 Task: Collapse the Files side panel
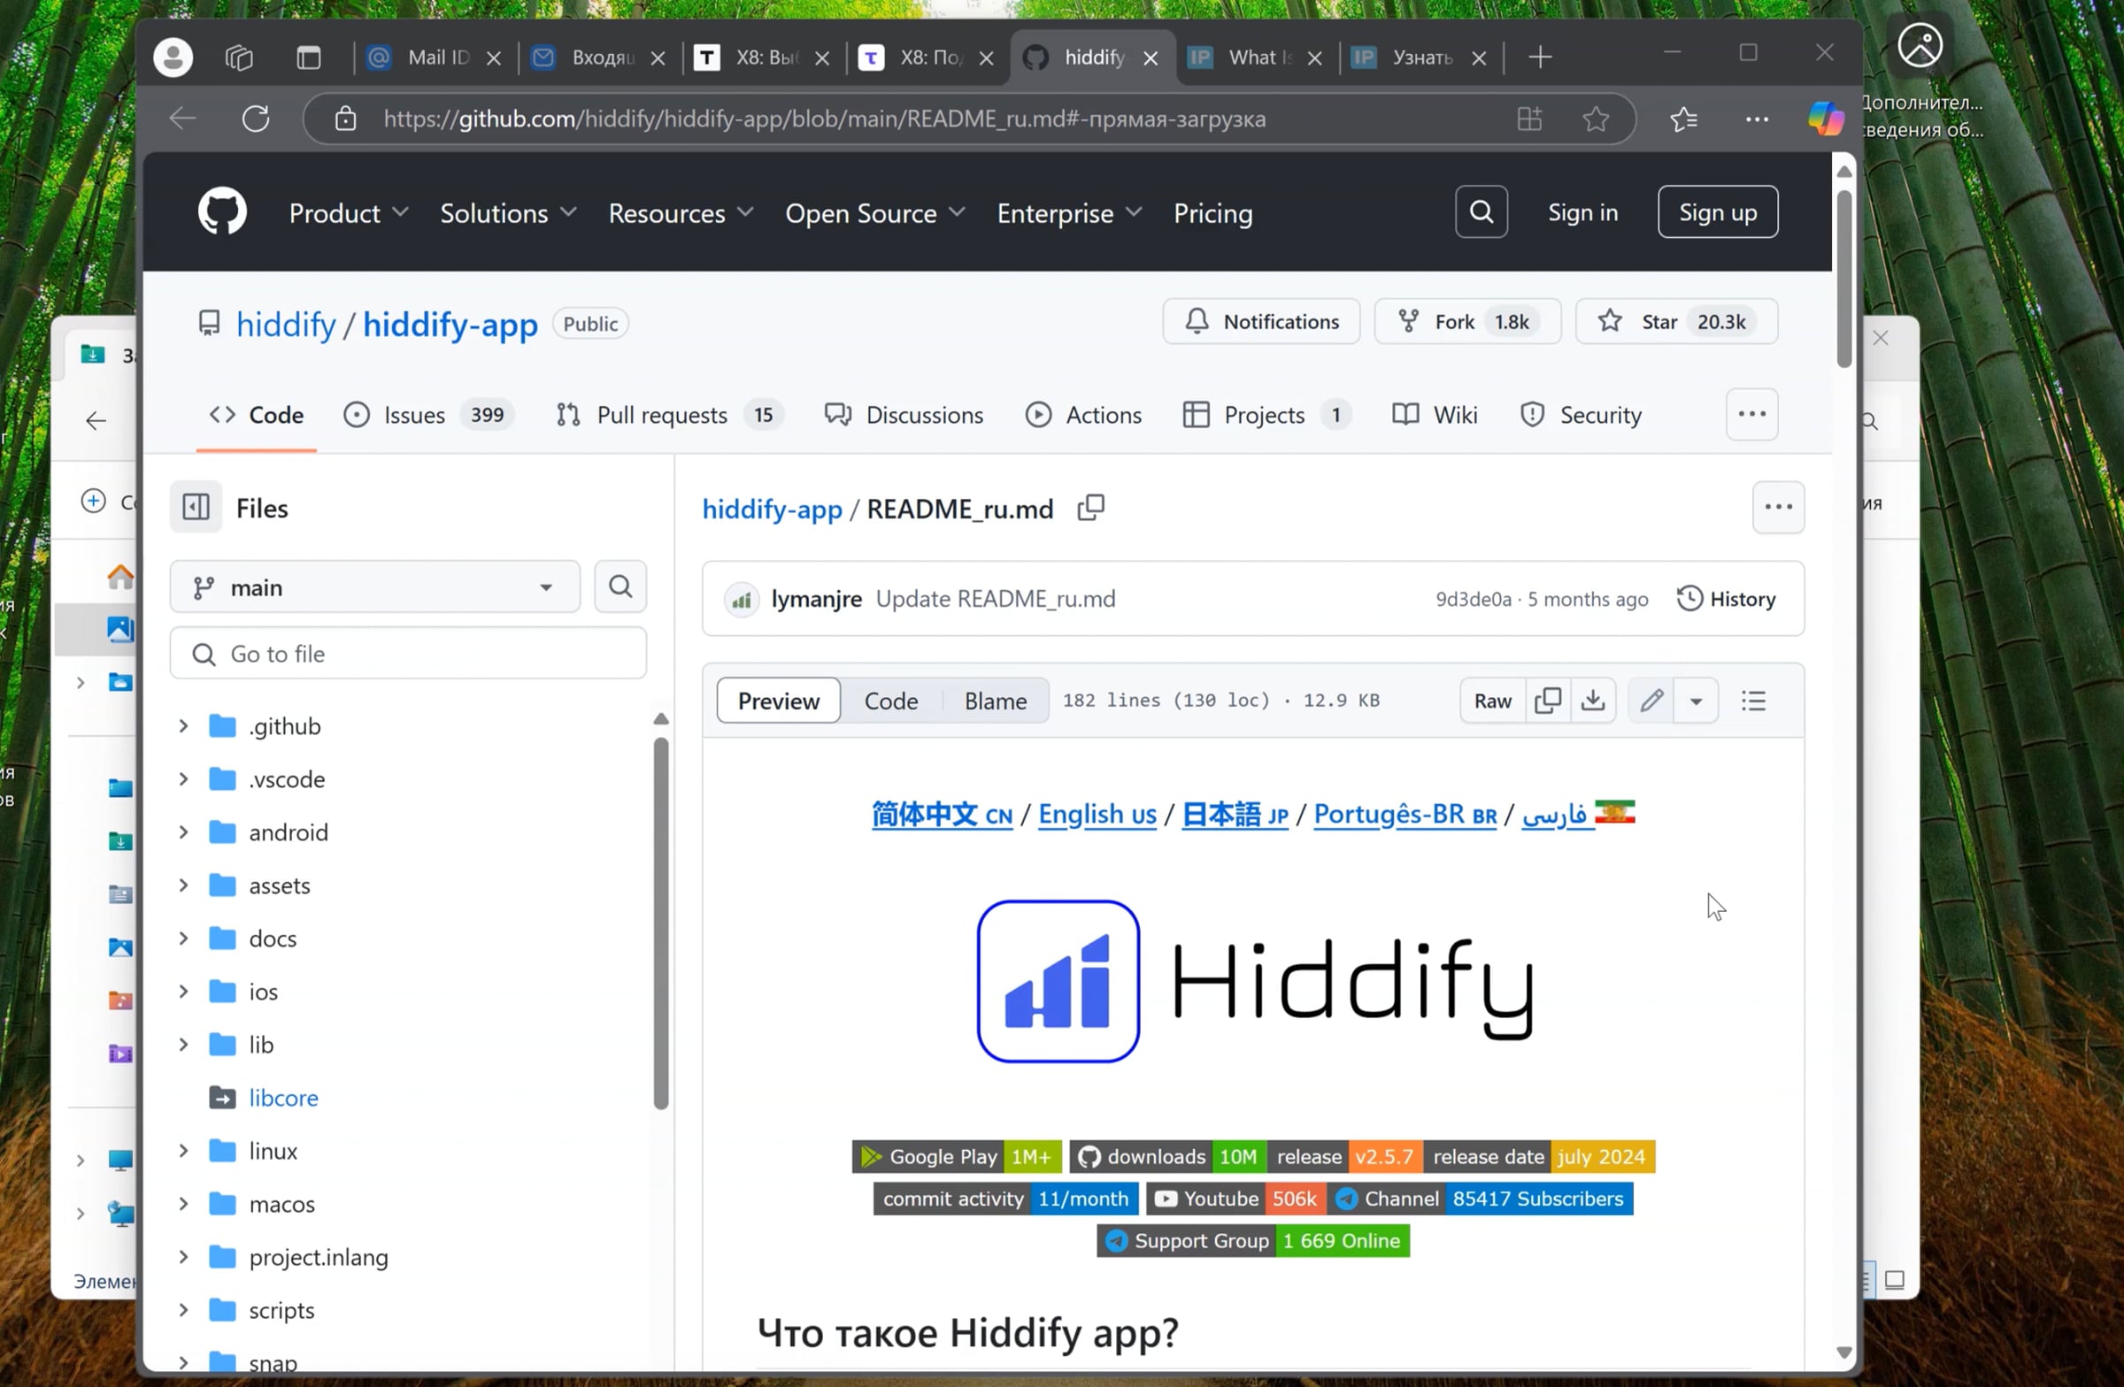click(196, 506)
